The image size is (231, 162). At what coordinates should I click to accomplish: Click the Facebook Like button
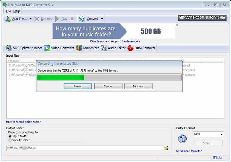218,158
